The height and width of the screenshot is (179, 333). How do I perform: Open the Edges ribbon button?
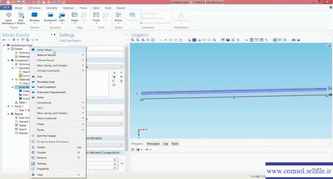click(x=74, y=18)
